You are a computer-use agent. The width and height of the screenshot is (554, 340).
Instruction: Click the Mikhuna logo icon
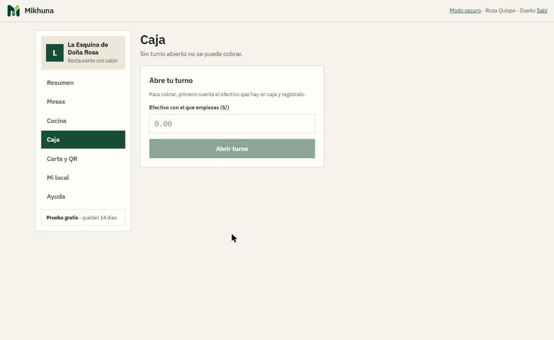coord(14,11)
